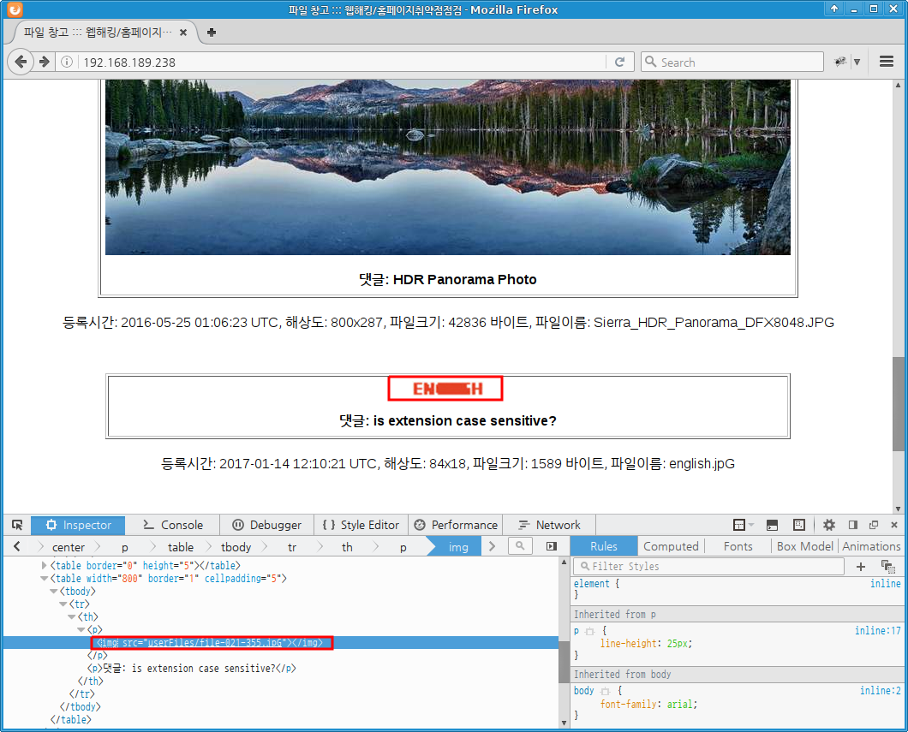The image size is (908, 732).
Task: Collapse the p node containing img
Action: coord(81,629)
